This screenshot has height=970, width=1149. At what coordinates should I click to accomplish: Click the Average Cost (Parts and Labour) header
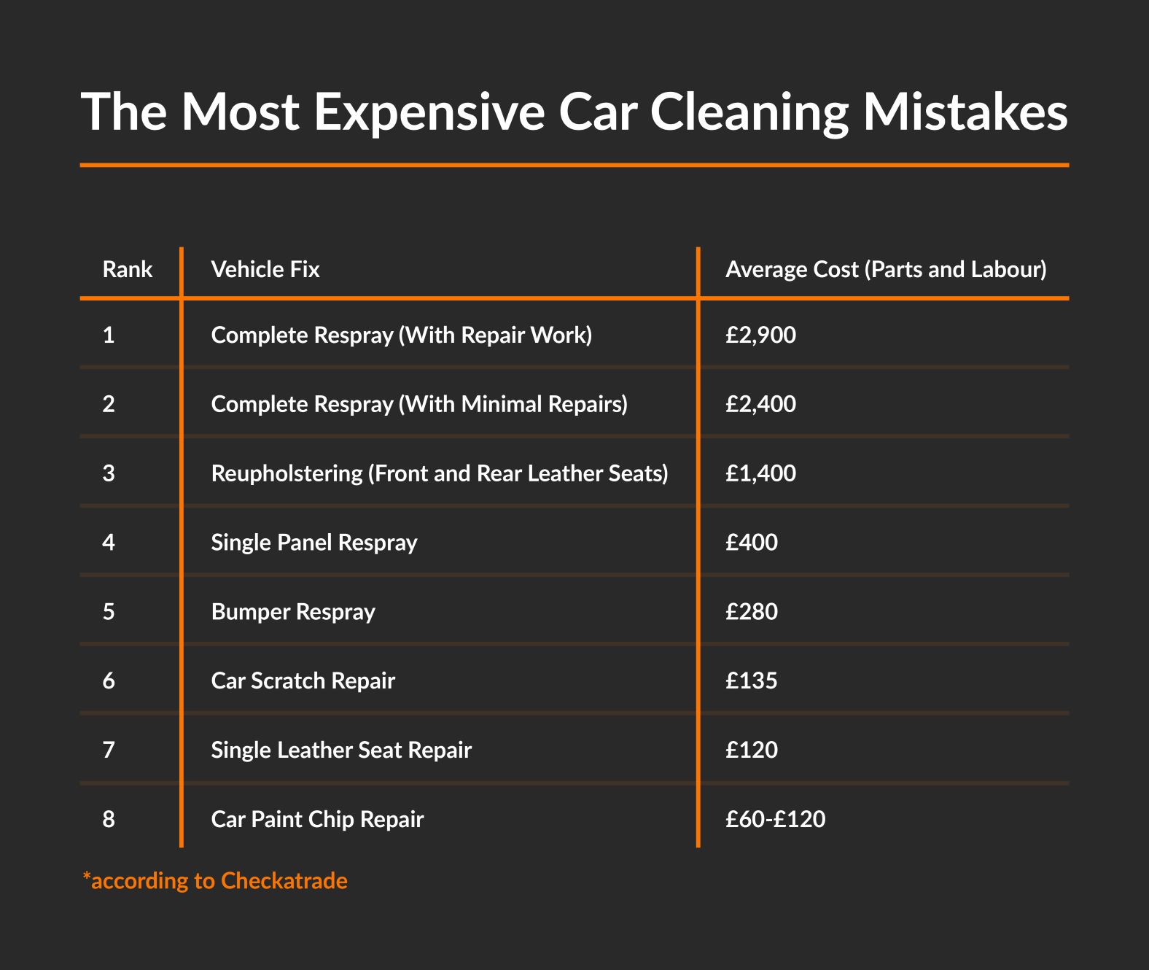point(886,270)
